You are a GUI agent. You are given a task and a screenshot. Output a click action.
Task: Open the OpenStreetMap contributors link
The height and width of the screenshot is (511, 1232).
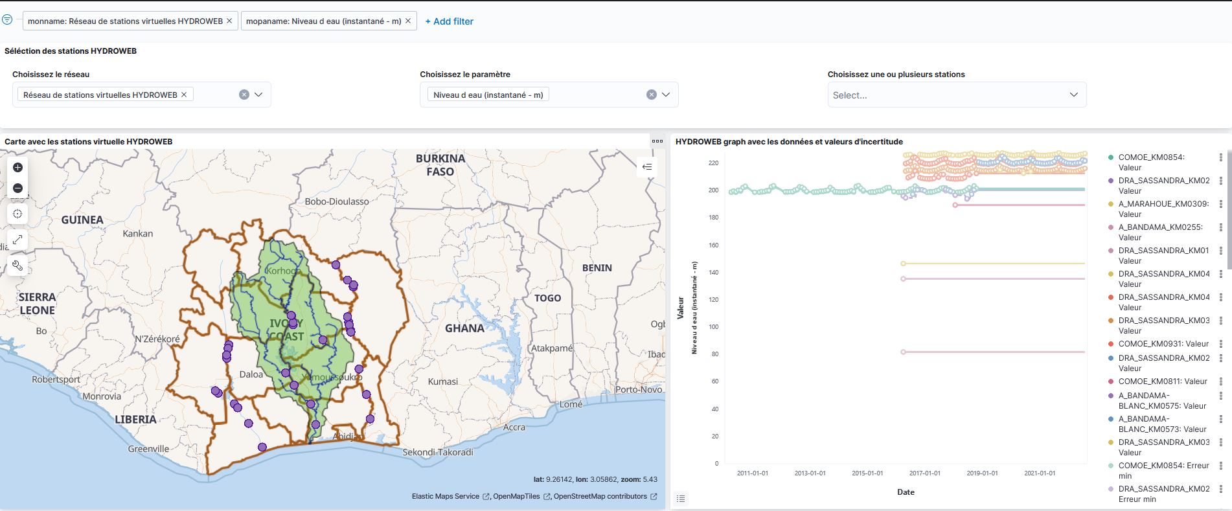coord(600,497)
